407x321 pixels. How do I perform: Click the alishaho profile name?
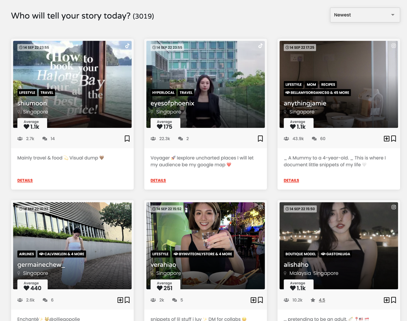(x=296, y=265)
